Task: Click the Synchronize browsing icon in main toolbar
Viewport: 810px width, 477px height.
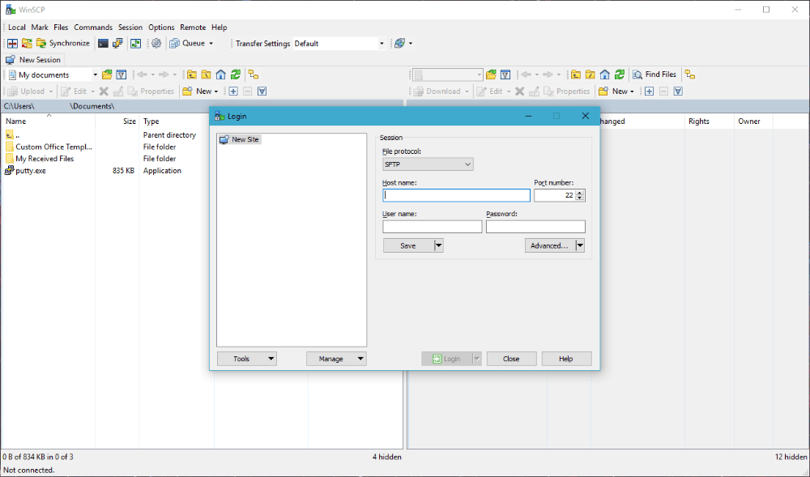Action: pyautogui.click(x=27, y=44)
